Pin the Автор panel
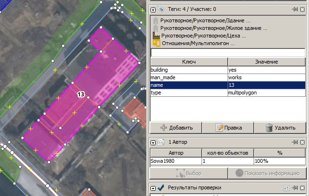309x196 pixels. click(295, 142)
